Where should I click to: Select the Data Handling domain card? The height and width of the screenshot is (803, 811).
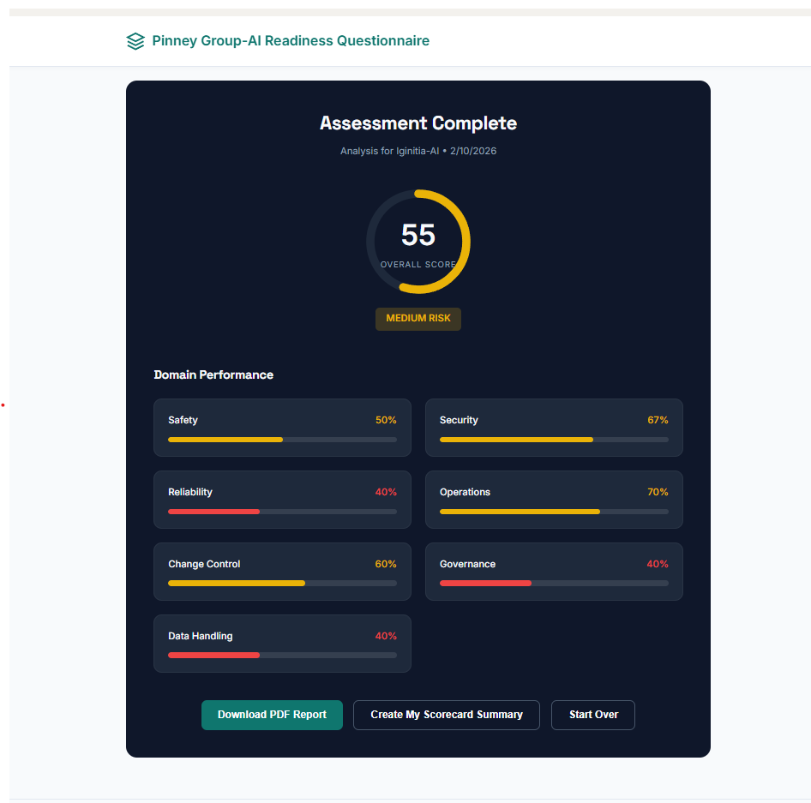[282, 644]
